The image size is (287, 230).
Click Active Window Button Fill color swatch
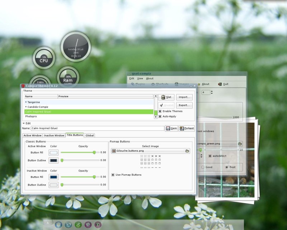(53, 153)
